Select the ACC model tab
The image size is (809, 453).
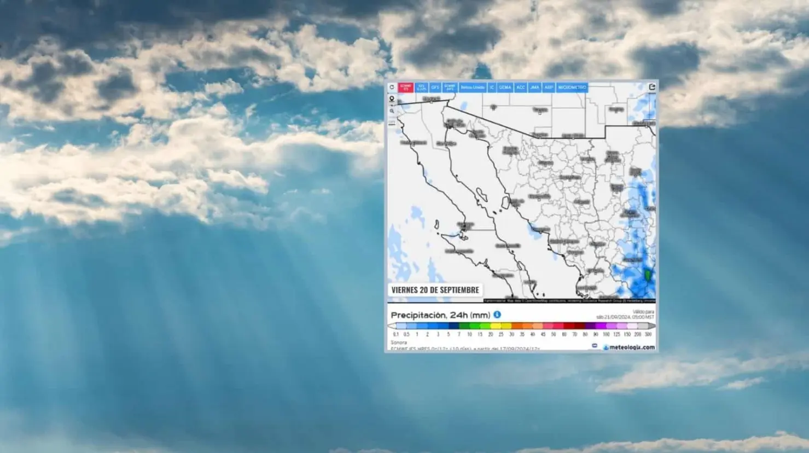coord(521,88)
